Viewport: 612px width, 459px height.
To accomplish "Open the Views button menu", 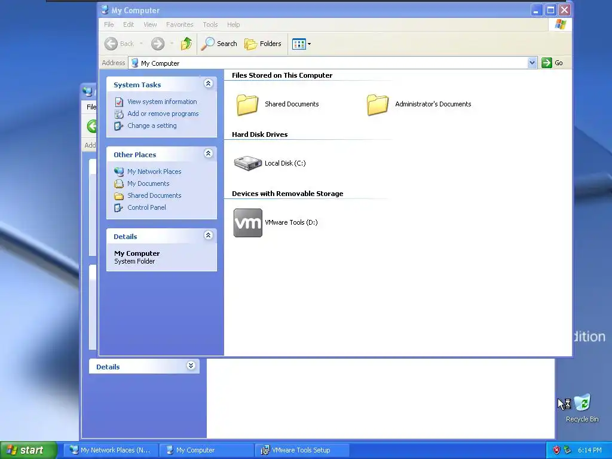I will tap(301, 44).
